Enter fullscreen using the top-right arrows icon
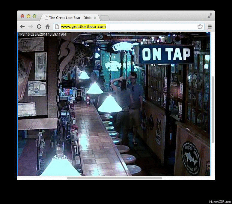 tap(210, 16)
